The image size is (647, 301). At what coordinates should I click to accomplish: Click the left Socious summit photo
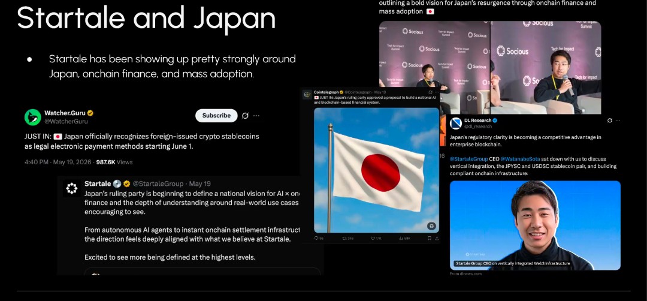click(x=434, y=68)
